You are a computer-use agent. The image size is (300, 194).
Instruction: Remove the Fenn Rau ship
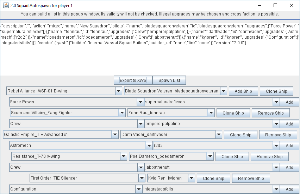(x=270, y=113)
